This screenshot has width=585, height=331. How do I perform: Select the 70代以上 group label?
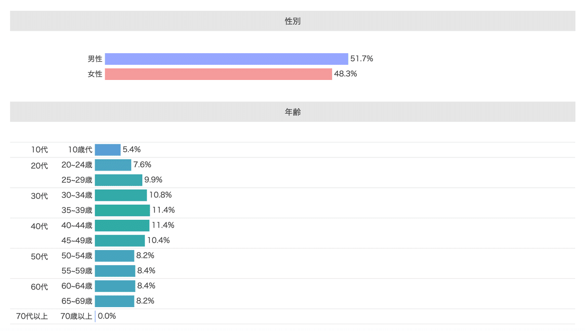pyautogui.click(x=32, y=316)
